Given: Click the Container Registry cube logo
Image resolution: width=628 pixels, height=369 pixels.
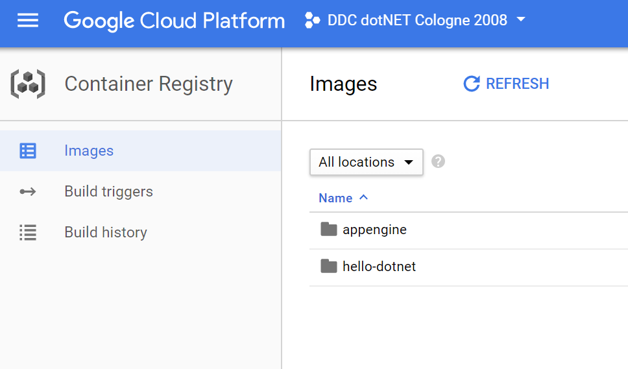Looking at the screenshot, I should coord(28,84).
